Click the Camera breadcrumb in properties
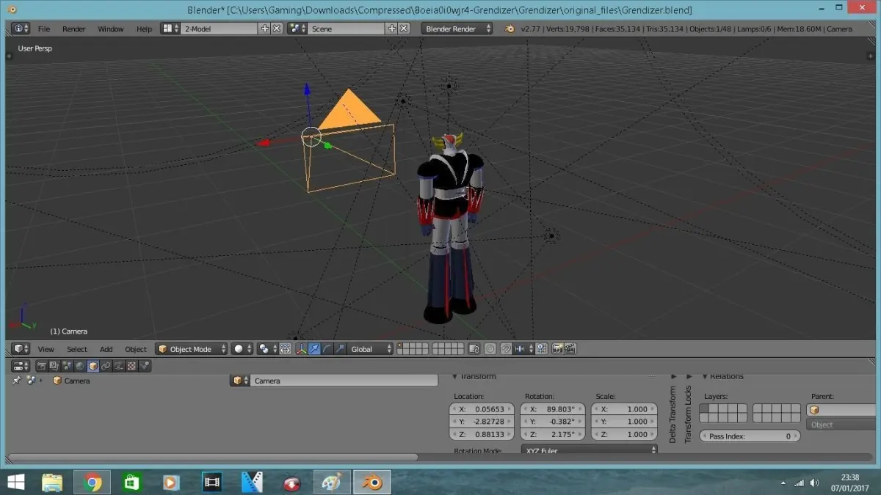 (x=71, y=381)
